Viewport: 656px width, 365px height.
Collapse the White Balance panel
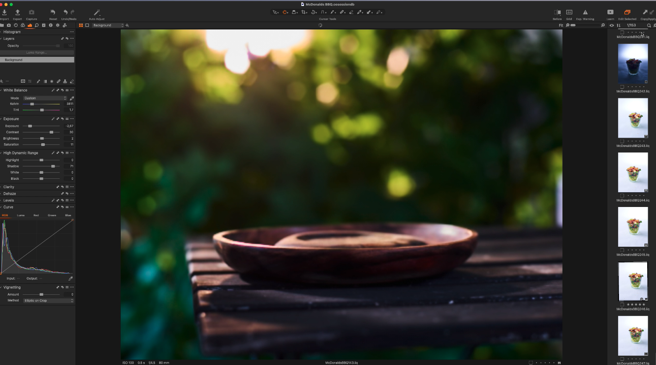1,90
